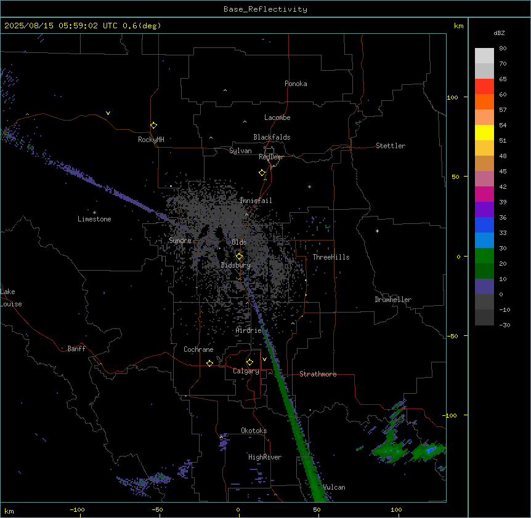Click the yellow diamond marker above RockyMH
531x518 pixels.
153,125
